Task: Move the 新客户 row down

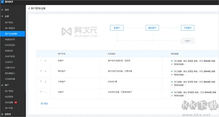Action: coord(45,61)
